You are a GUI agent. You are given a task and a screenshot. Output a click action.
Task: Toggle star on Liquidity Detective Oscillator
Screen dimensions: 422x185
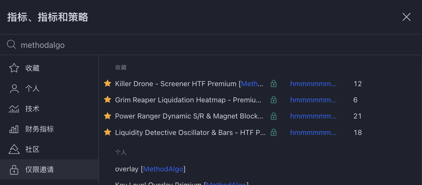(x=108, y=132)
